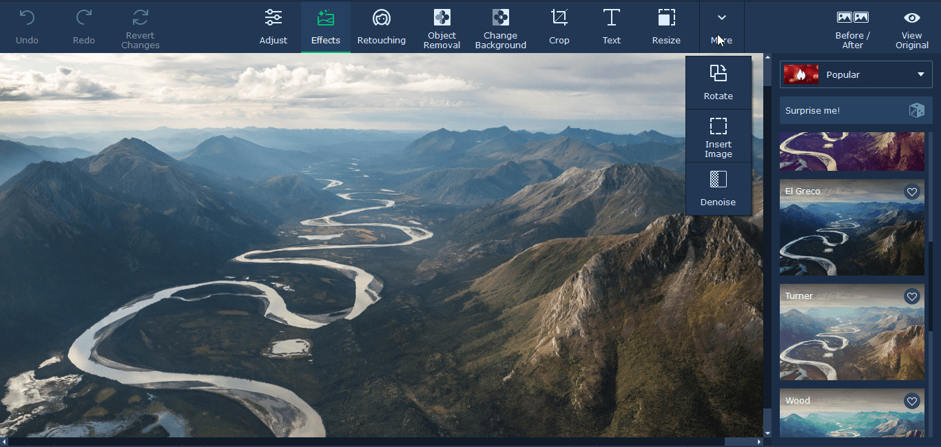The width and height of the screenshot is (941, 447).
Task: Click the Undo arrow icon
Action: [x=27, y=17]
